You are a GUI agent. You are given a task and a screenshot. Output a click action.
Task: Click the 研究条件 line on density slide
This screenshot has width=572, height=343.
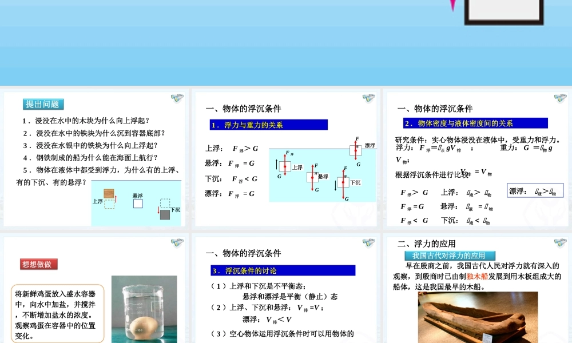(478, 139)
